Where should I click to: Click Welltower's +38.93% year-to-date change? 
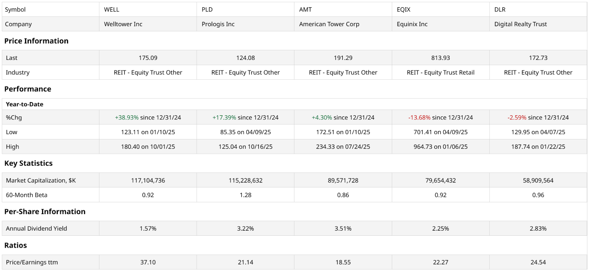127,117
